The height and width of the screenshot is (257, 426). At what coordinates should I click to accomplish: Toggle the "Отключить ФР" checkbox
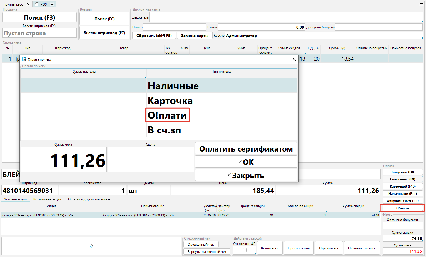coord(245,250)
